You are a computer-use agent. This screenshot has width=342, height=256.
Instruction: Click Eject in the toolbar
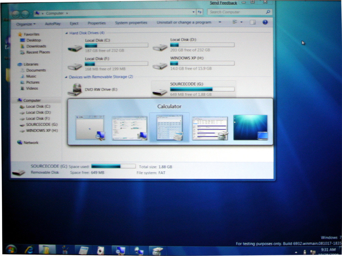tap(74, 23)
